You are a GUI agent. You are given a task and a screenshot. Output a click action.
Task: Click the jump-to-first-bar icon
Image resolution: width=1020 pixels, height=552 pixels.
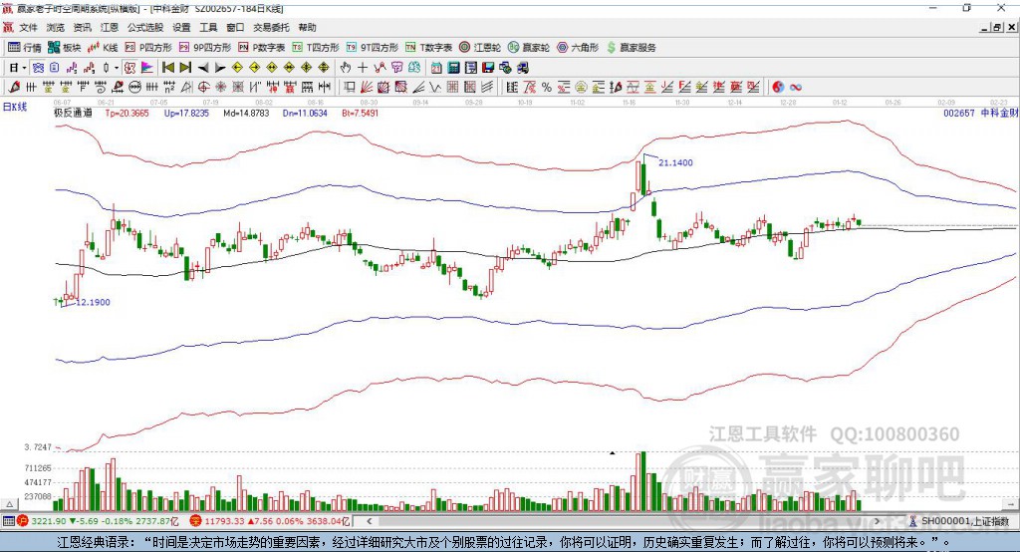(x=167, y=68)
